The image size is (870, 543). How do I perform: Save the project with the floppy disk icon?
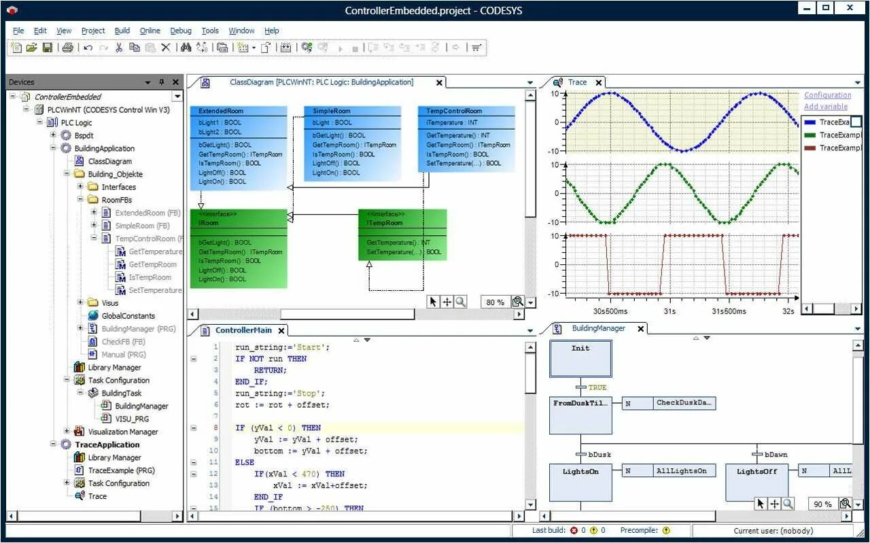(x=48, y=48)
